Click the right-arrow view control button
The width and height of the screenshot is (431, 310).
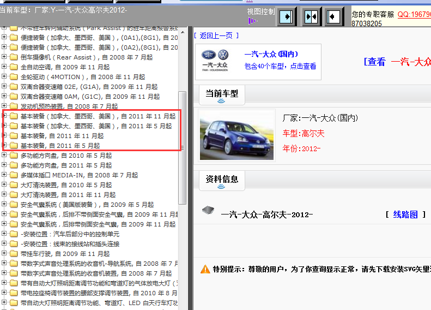click(x=287, y=17)
